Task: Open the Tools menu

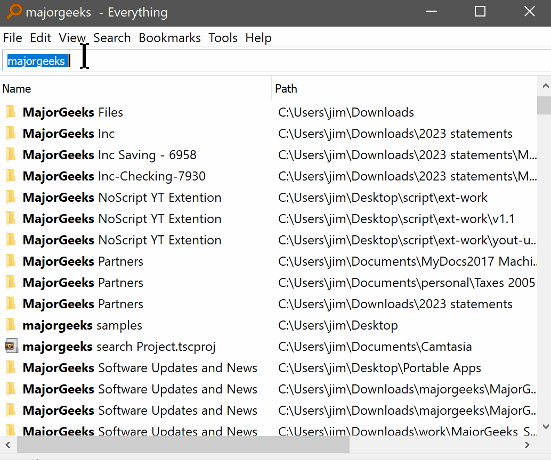Action: coord(223,38)
